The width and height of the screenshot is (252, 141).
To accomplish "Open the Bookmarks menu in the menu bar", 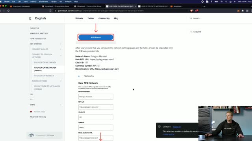I will (43, 2).
